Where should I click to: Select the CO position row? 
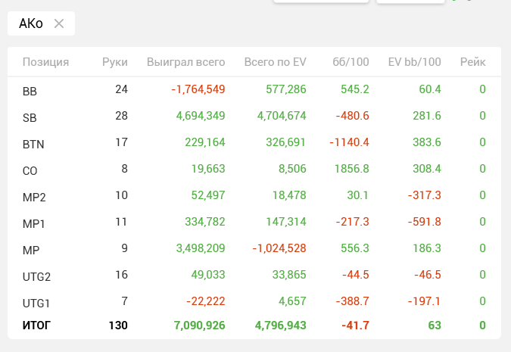[x=30, y=170]
